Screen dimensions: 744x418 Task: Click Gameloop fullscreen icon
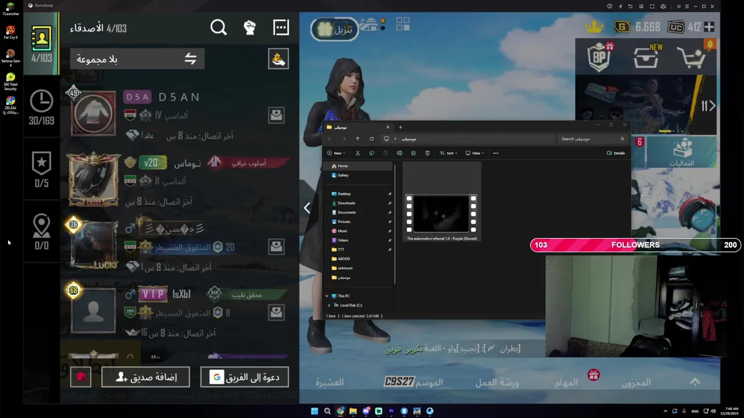pyautogui.click(x=652, y=6)
